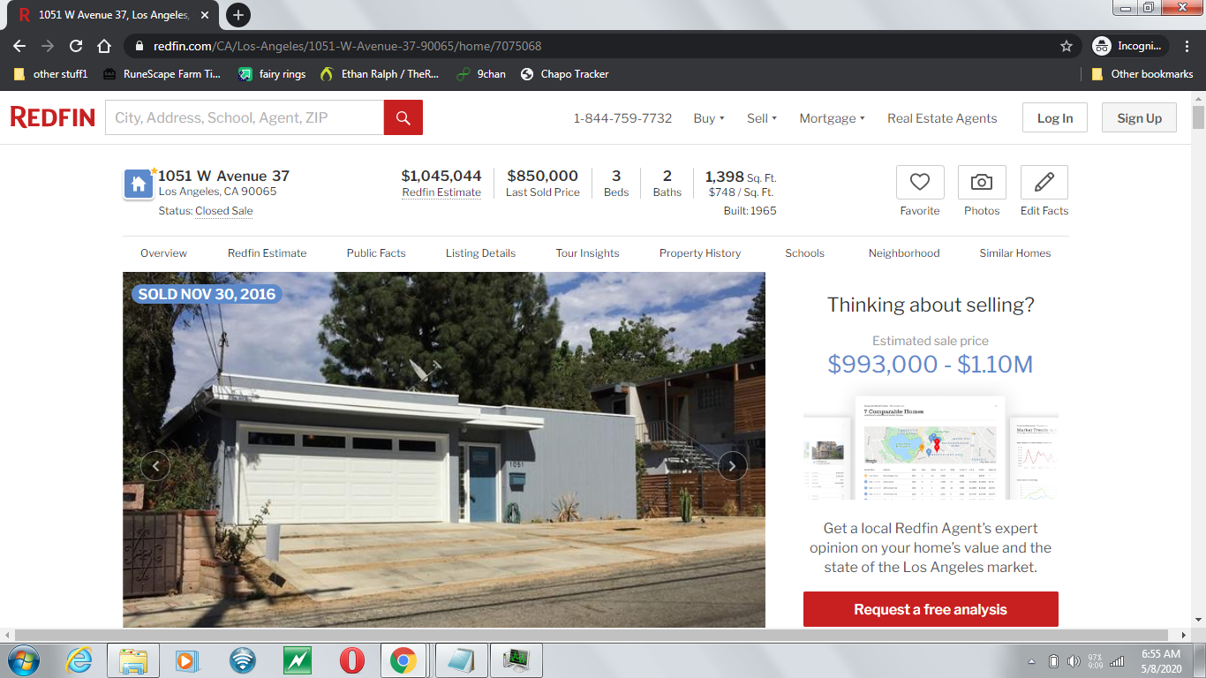
Task: Click the comparable homes report thumbnail
Action: click(x=931, y=447)
